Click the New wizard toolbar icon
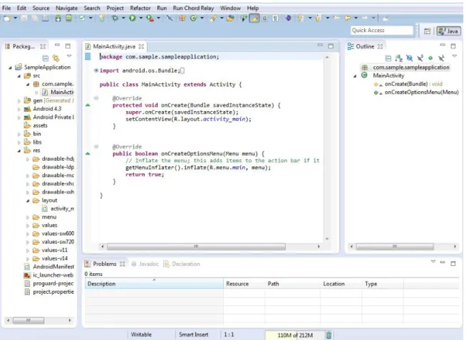 click(7, 18)
